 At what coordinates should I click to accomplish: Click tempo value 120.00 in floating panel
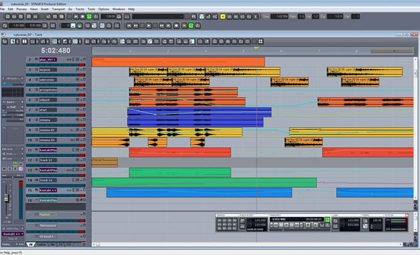[377, 220]
